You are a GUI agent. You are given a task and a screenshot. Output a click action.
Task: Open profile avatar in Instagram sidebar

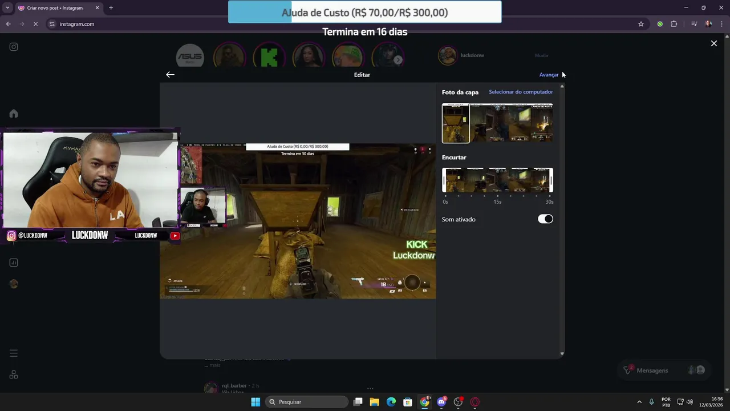coord(14,284)
